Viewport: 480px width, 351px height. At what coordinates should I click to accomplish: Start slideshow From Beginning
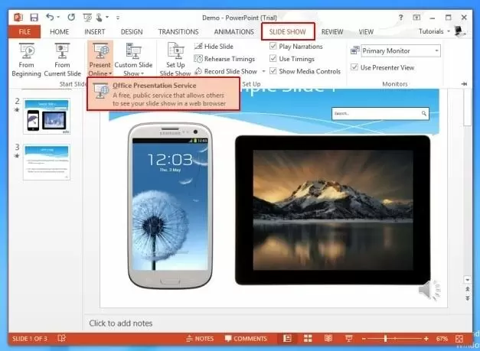(x=27, y=57)
